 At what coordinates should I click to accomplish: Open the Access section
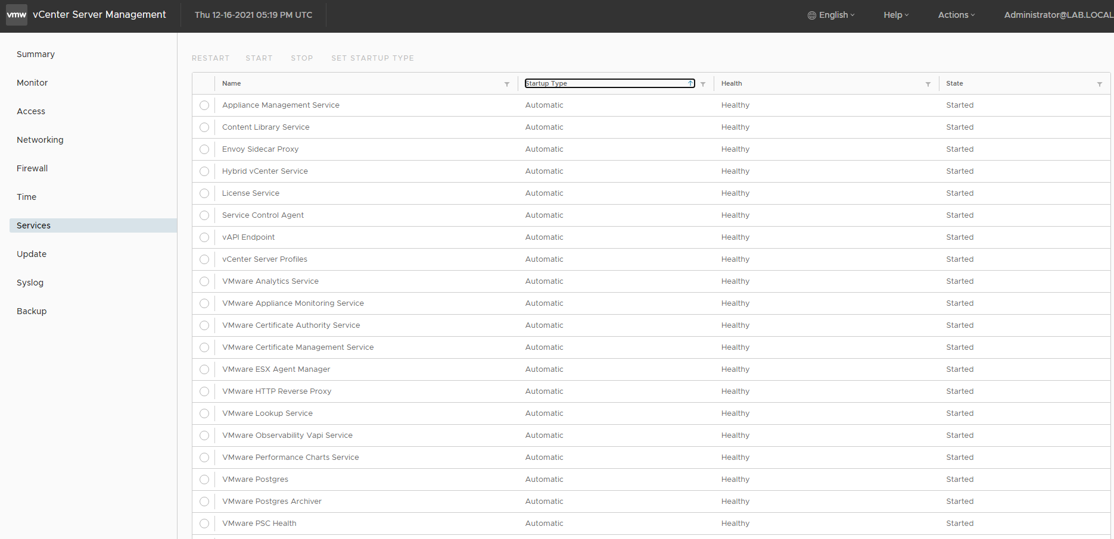click(x=31, y=111)
